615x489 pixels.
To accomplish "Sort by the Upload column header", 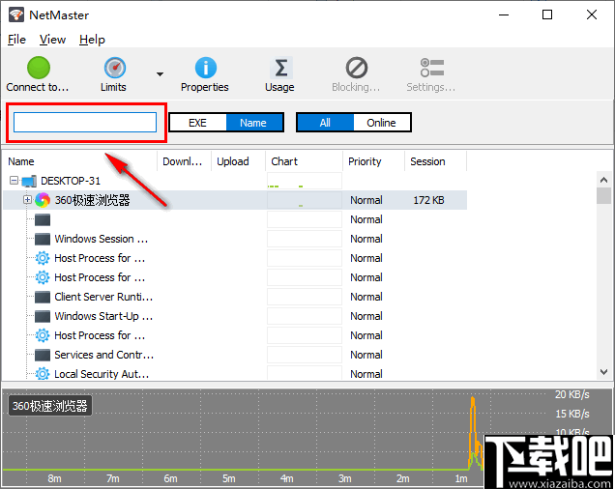I will [x=238, y=161].
